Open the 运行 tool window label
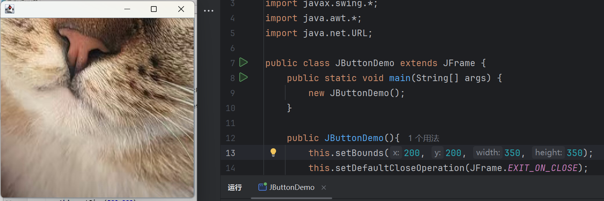Viewport: 604px width, 201px height. (235, 188)
